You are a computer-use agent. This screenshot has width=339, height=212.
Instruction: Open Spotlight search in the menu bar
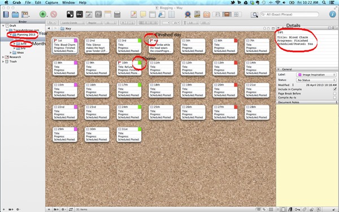(x=324, y=3)
